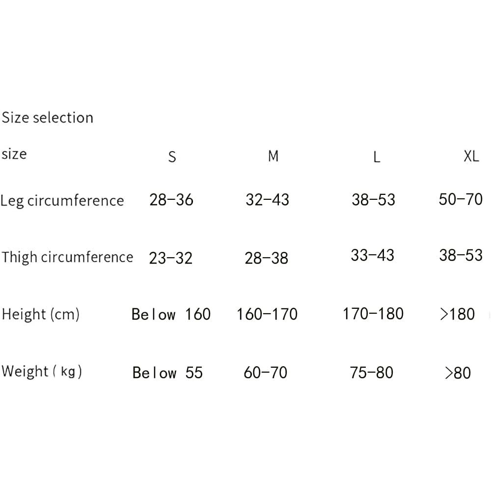Click the 'Below 55' weight cell
The height and width of the screenshot is (491, 491).
167,373
